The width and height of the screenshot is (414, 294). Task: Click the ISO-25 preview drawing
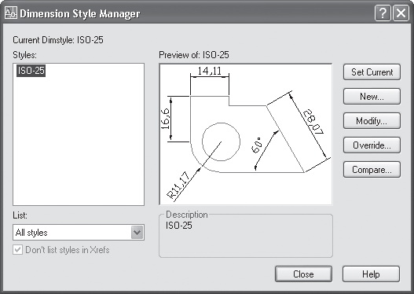pyautogui.click(x=246, y=134)
